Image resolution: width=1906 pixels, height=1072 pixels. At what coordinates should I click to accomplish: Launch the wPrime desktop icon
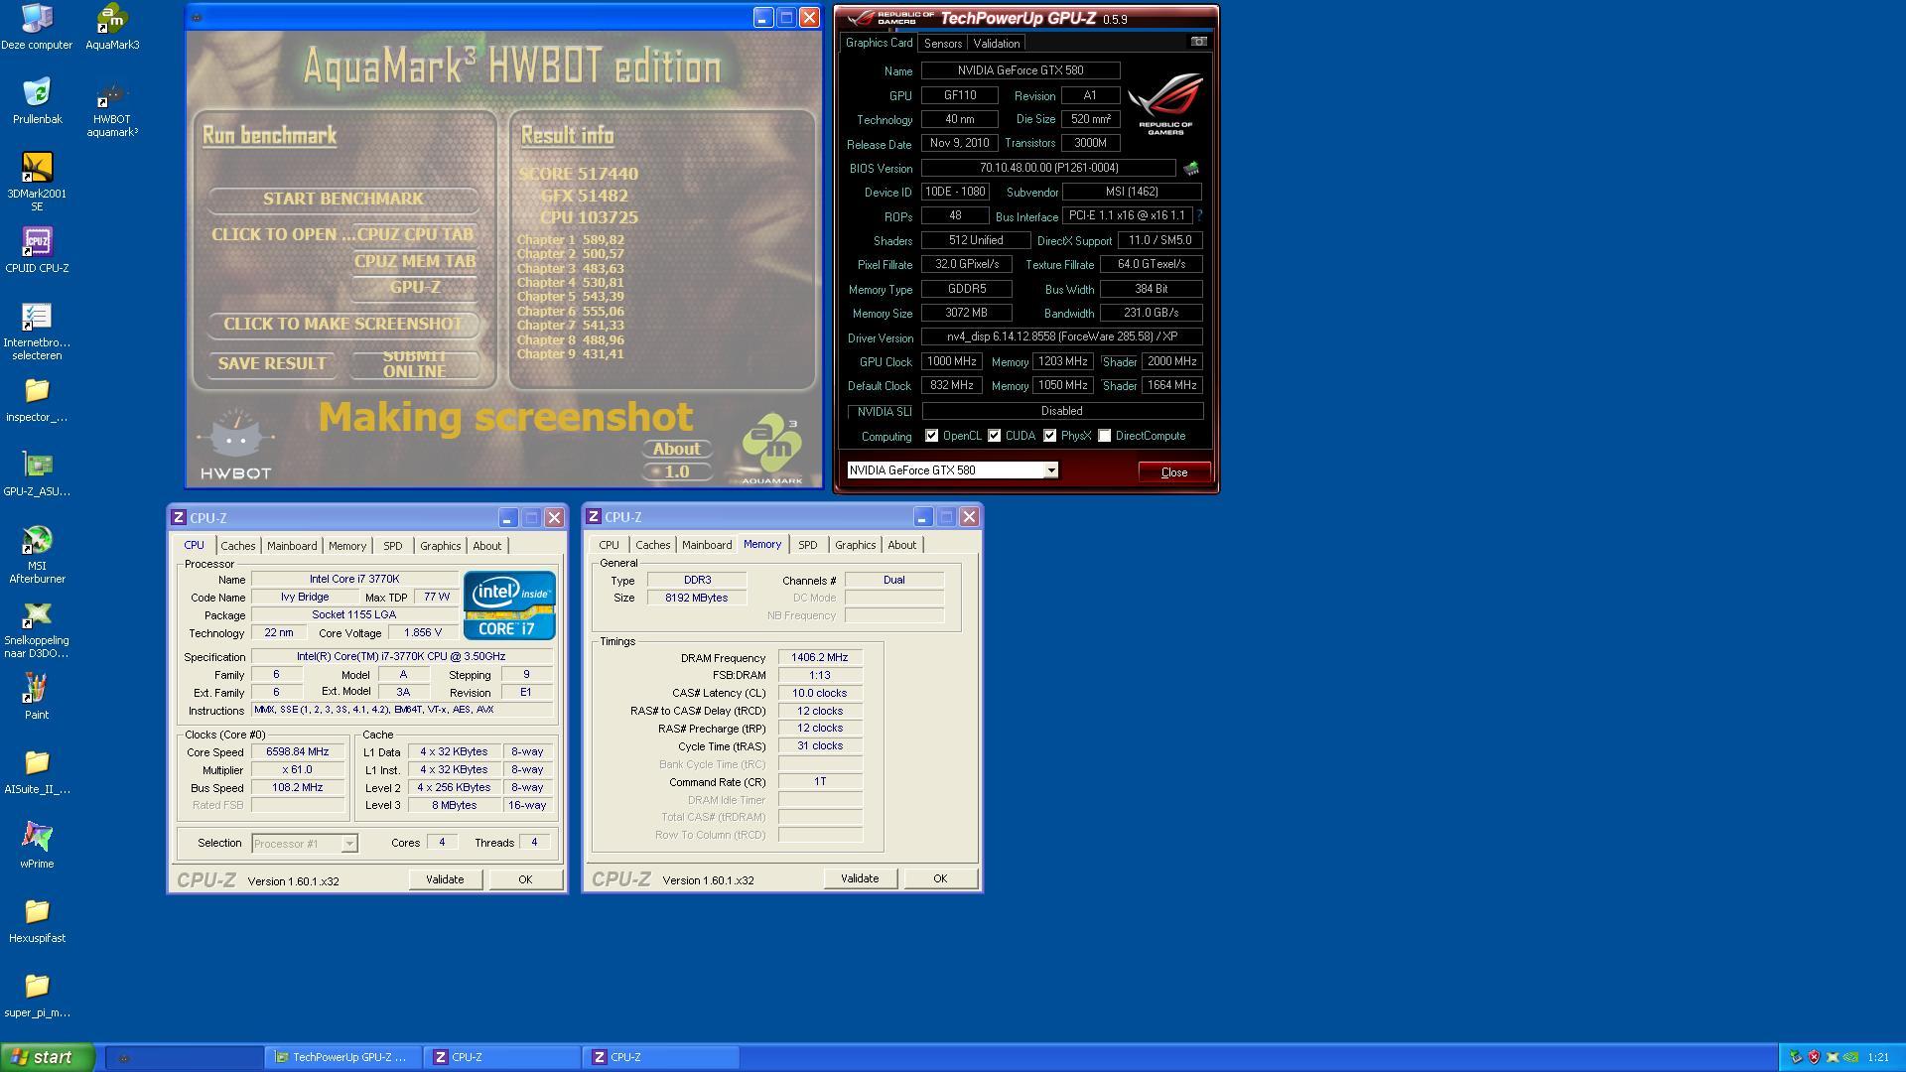coord(37,846)
